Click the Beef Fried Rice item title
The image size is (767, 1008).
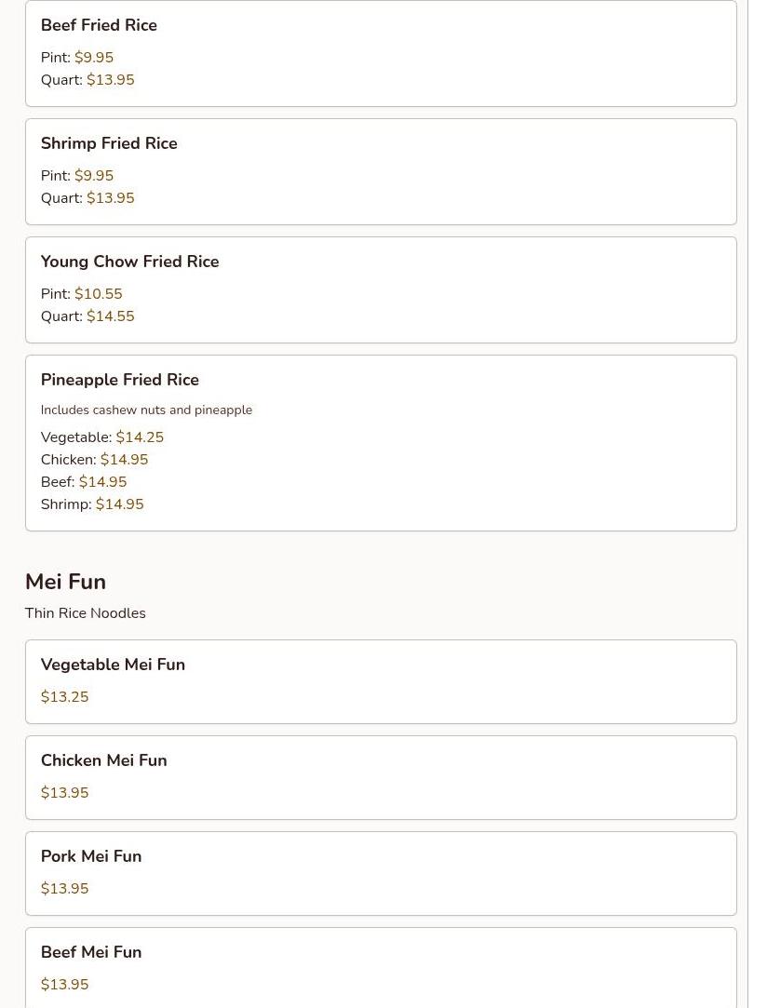[x=99, y=25]
